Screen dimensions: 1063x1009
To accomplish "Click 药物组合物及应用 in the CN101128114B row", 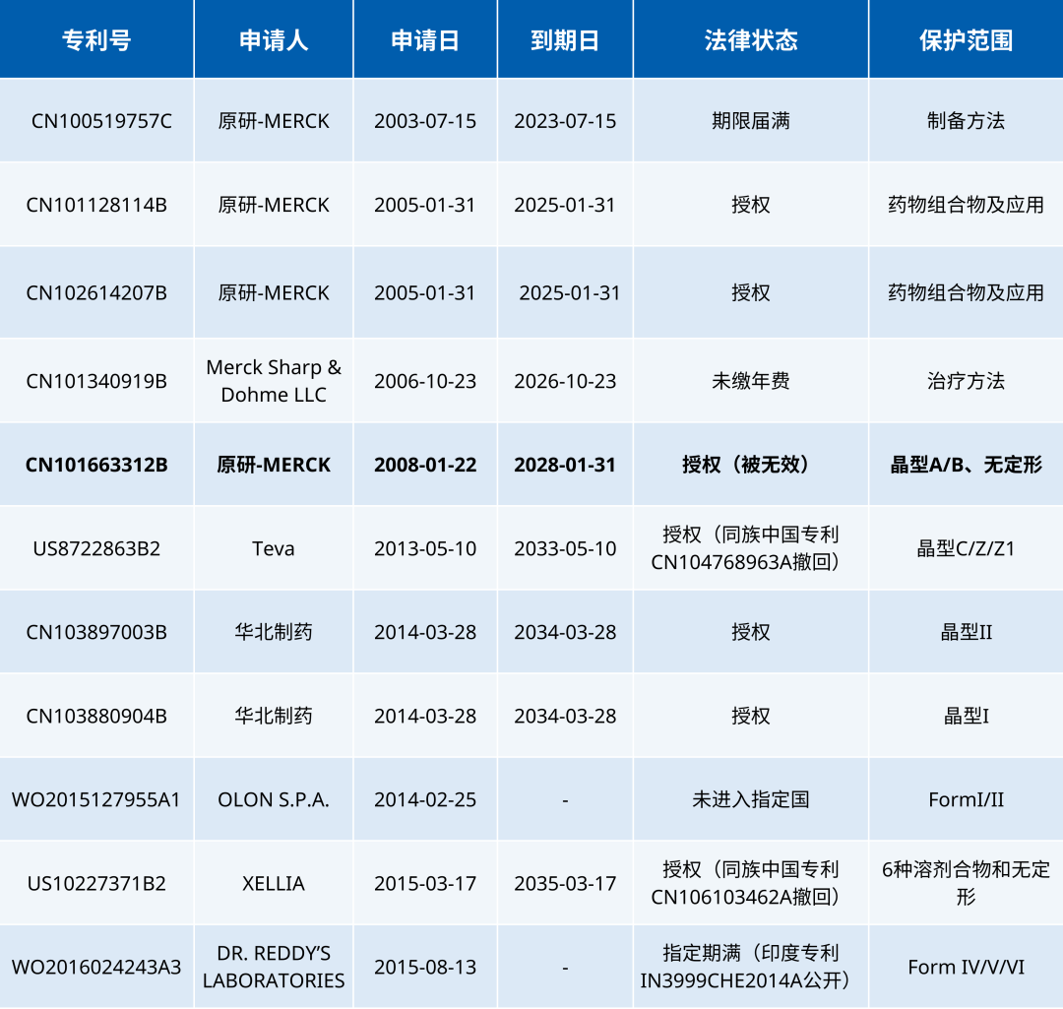I will (x=967, y=205).
